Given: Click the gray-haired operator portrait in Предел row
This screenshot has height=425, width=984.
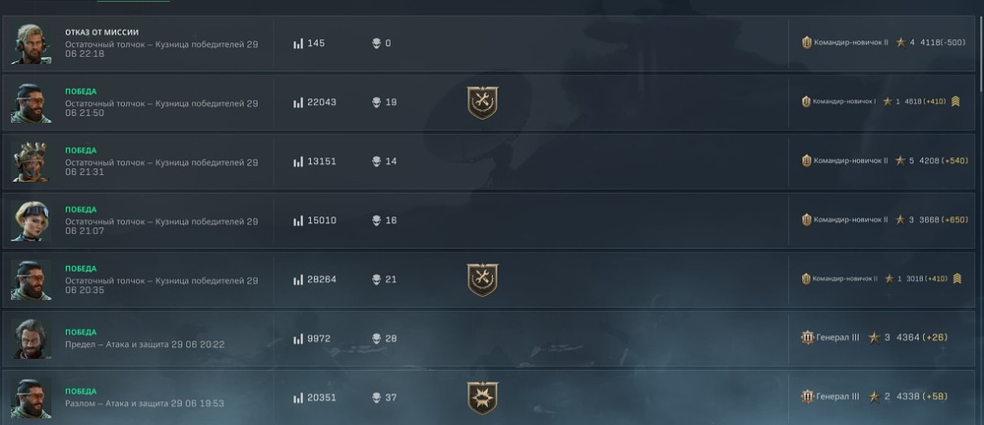Looking at the screenshot, I should [31, 339].
